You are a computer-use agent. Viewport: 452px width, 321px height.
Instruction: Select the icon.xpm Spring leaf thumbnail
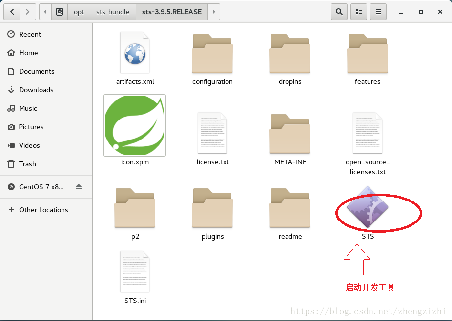(x=135, y=125)
